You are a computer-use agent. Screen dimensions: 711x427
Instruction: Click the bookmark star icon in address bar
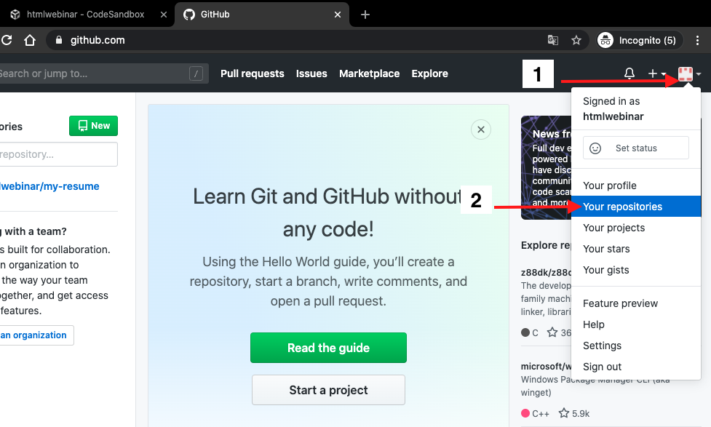pyautogui.click(x=576, y=41)
